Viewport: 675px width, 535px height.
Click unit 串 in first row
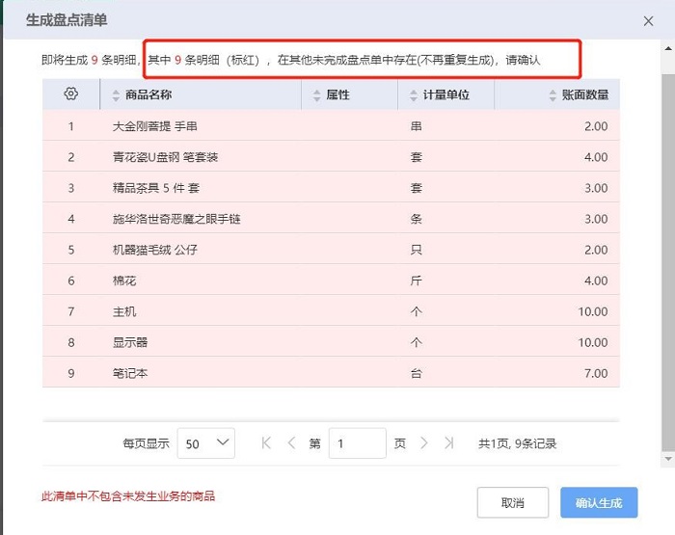416,126
